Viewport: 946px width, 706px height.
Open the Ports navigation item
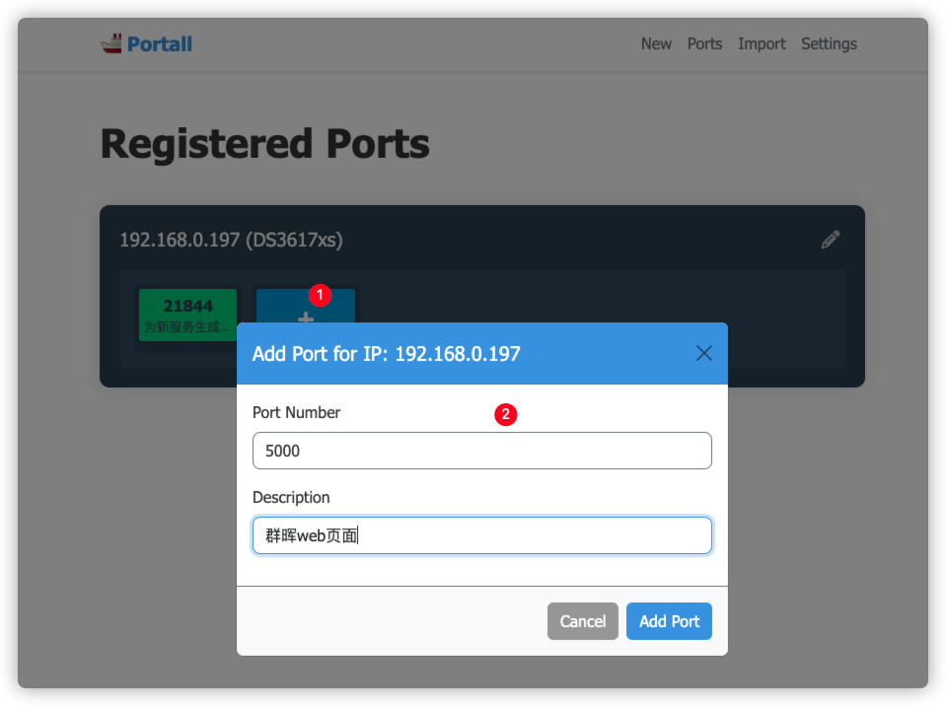pyautogui.click(x=704, y=44)
